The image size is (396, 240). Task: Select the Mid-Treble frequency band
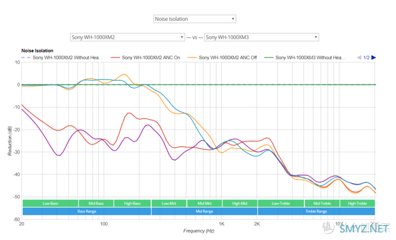pyautogui.click(x=322, y=203)
